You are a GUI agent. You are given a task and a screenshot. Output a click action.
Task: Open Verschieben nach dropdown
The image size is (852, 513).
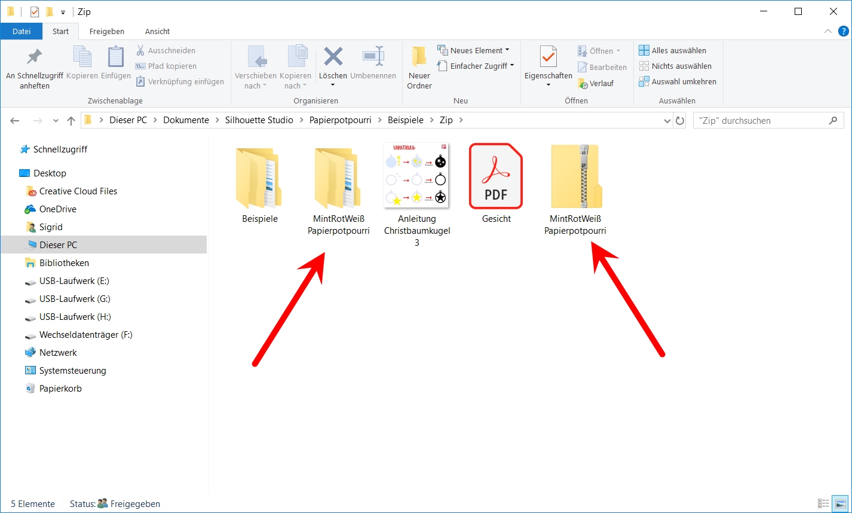click(256, 67)
